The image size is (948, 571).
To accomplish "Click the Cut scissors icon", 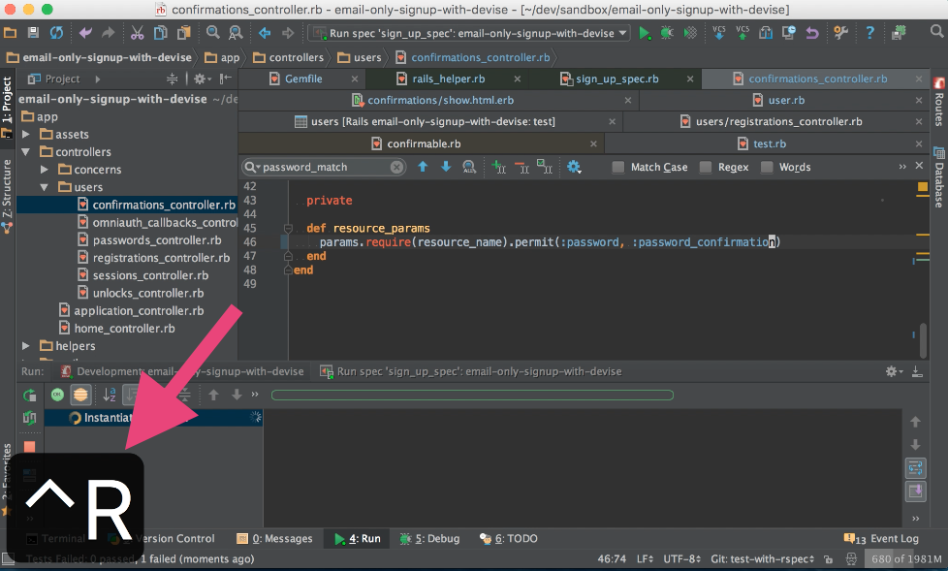I will click(x=138, y=33).
